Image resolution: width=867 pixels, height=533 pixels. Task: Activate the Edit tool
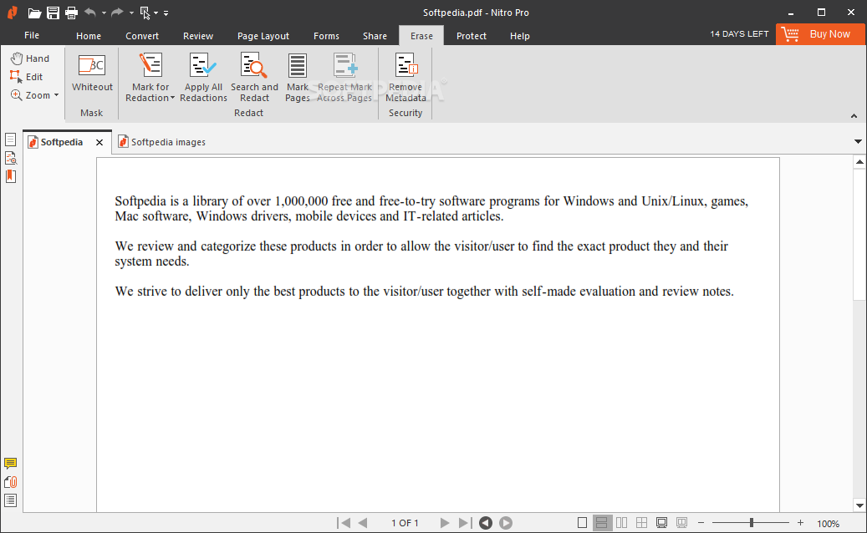click(26, 77)
